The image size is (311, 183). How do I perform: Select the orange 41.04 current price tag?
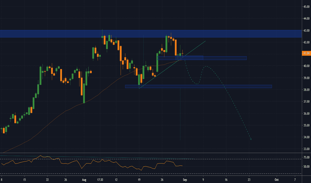[306, 53]
